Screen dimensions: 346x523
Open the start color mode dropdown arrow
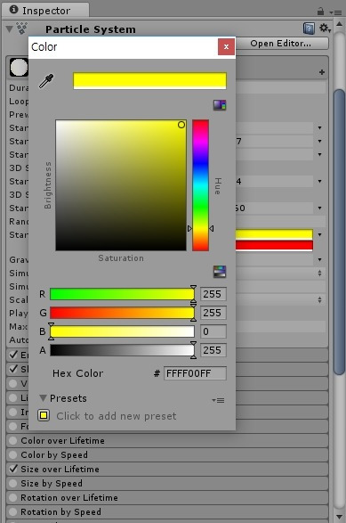(319, 235)
